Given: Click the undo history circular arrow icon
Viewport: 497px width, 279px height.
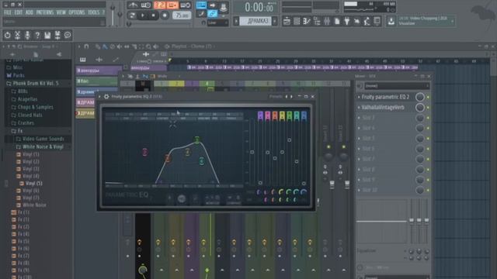Looking at the screenshot, I should [x=7, y=35].
